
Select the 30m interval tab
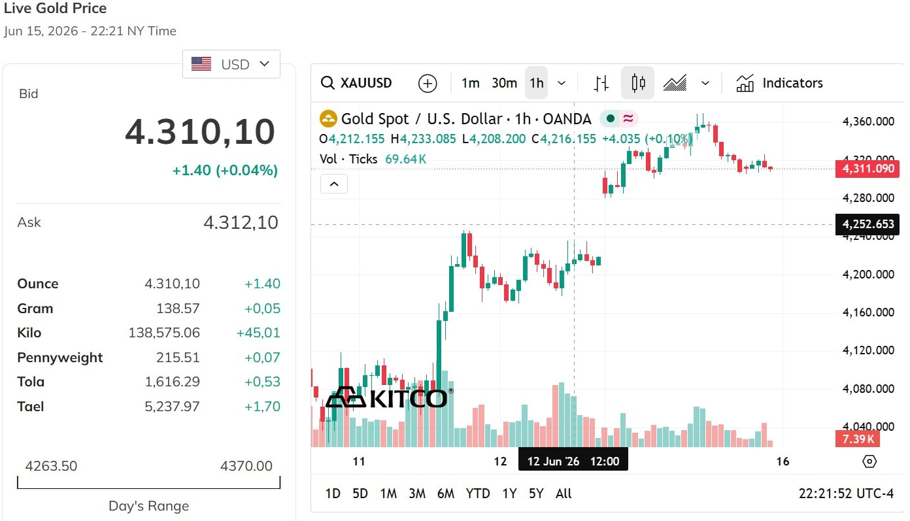click(504, 83)
